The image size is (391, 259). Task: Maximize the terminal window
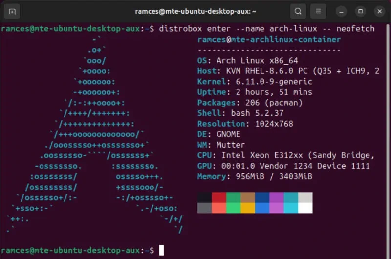[x=361, y=11]
